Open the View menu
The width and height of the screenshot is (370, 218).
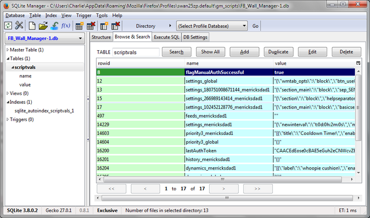point(66,16)
